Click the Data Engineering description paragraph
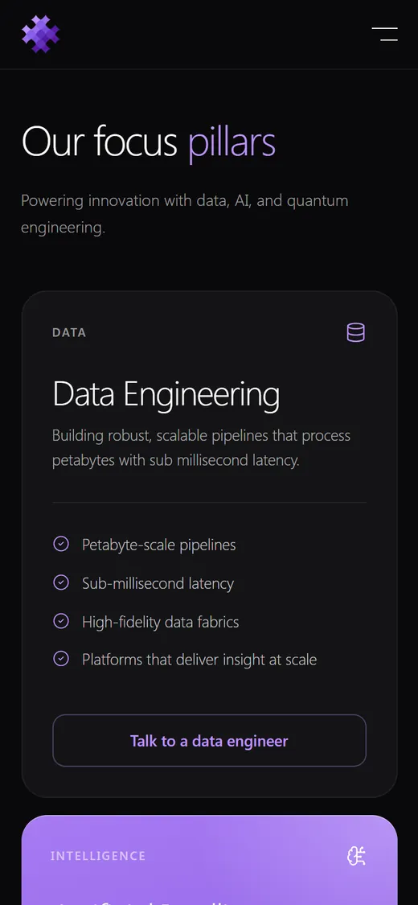Viewport: 418px width, 905px height. 201,448
